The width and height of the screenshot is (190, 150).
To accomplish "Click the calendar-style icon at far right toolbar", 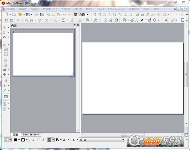I will [182, 20].
